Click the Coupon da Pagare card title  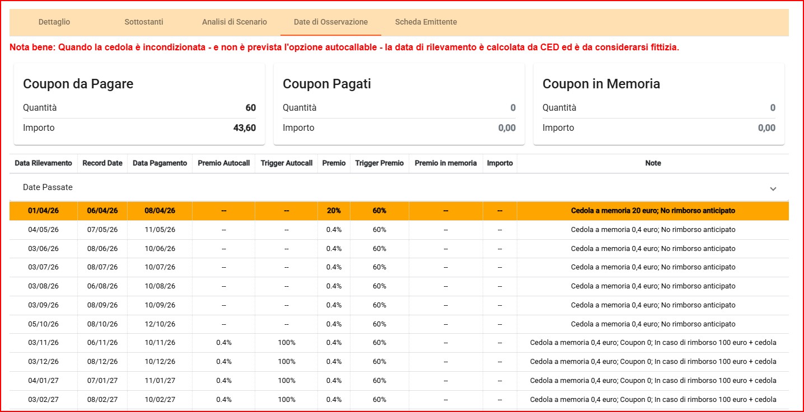(x=78, y=84)
